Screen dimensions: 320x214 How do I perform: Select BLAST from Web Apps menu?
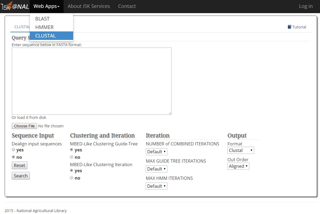click(42, 19)
